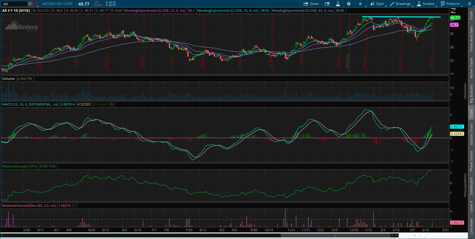The width and height of the screenshot is (475, 239).
Task: Click the red symbol link color box
Action: click(36, 4)
